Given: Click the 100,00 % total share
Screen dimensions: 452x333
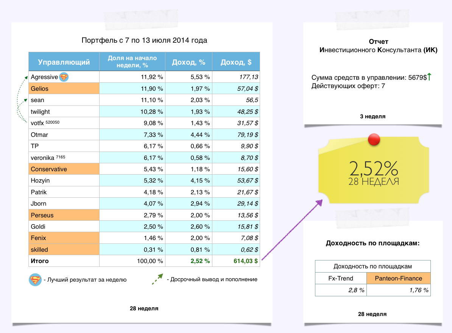Looking at the screenshot, I should 150,261.
